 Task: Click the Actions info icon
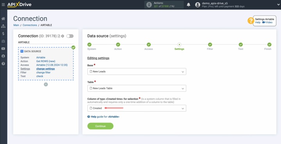click(149, 5)
